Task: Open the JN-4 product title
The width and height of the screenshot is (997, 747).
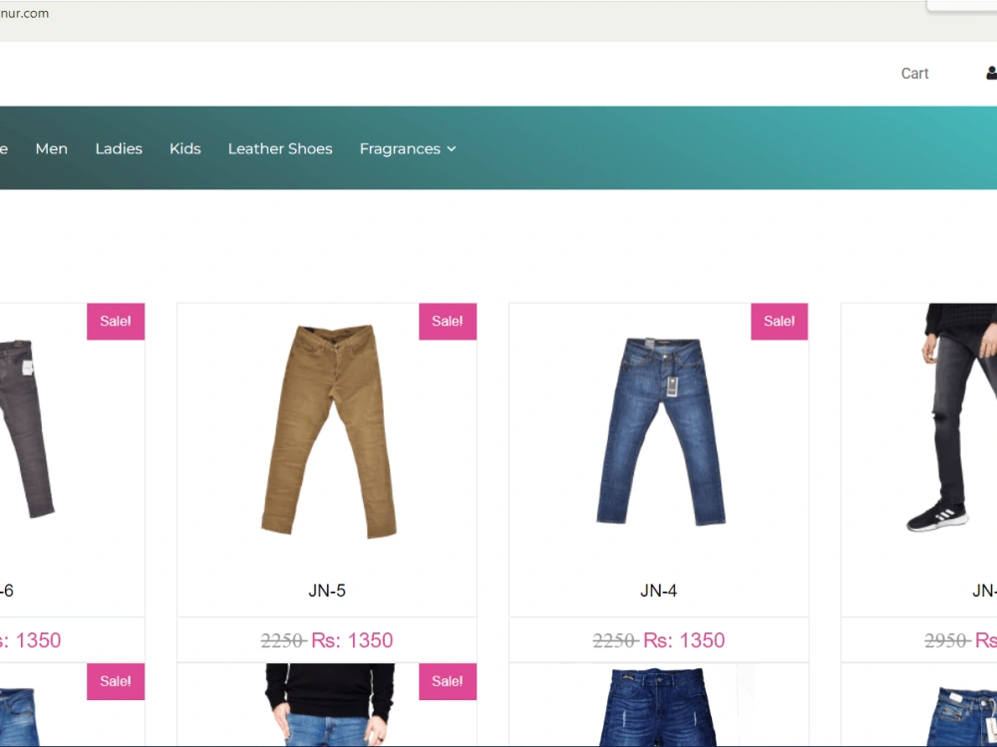Action: pos(659,591)
